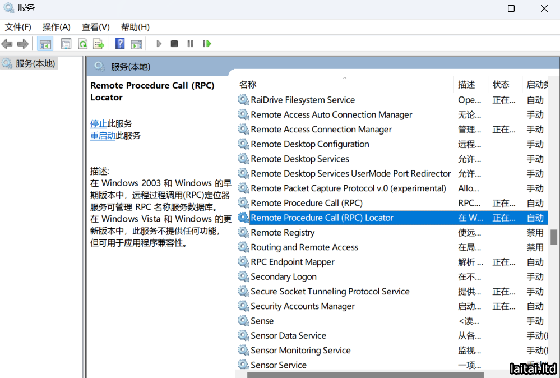Click the Restart Service toolbar icon
Viewport: 560px width, 378px height.
(207, 44)
